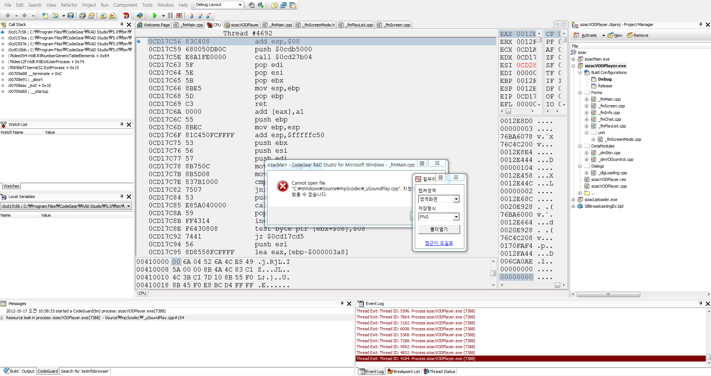Click the Remove icon in Project Manager
711x376 pixels.
point(637,35)
